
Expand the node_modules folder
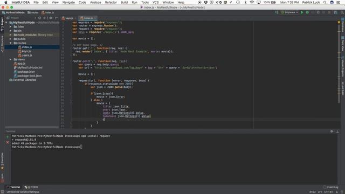(x=10, y=34)
